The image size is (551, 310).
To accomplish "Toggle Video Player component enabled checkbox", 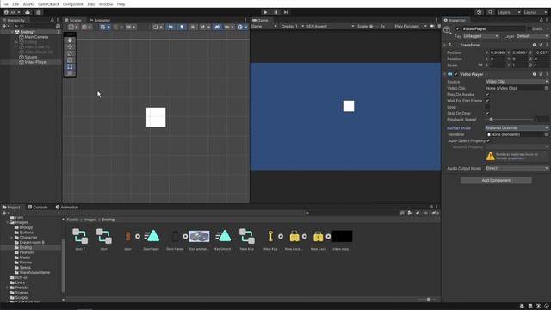I will [x=456, y=74].
